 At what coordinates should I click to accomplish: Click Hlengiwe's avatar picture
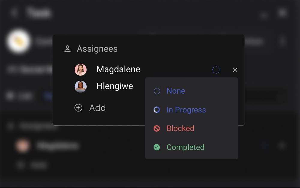(x=81, y=86)
